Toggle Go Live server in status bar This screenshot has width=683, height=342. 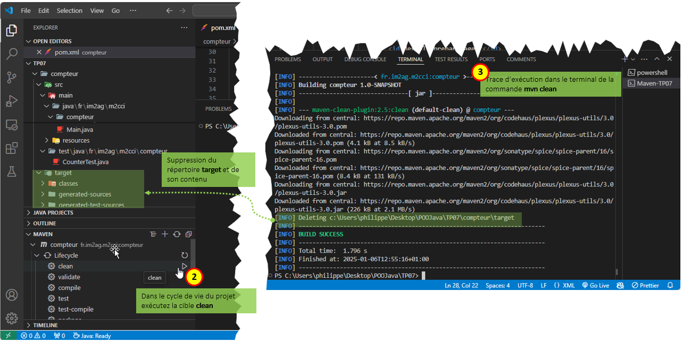point(595,285)
